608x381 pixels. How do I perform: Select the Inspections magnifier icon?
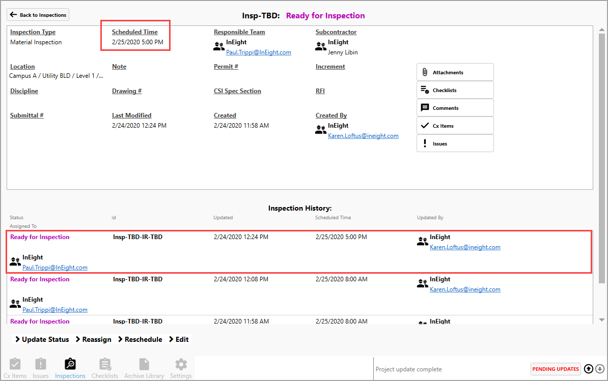pyautogui.click(x=70, y=364)
